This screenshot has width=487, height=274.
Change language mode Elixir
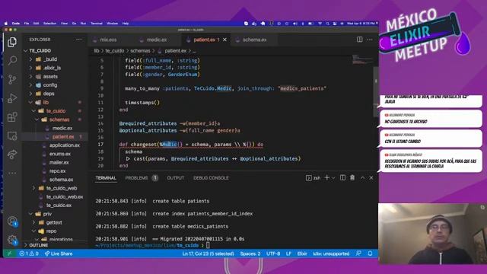tap(302, 253)
